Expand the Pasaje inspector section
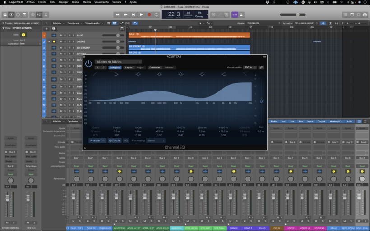370x231 pixels. click(3, 23)
